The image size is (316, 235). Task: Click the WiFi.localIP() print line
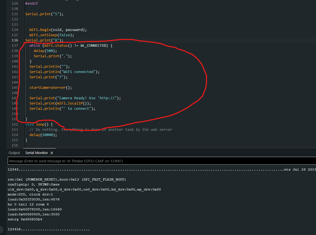coord(60,103)
